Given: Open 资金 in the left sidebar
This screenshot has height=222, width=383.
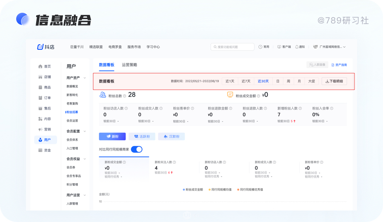Looking at the screenshot, I should point(45,151).
